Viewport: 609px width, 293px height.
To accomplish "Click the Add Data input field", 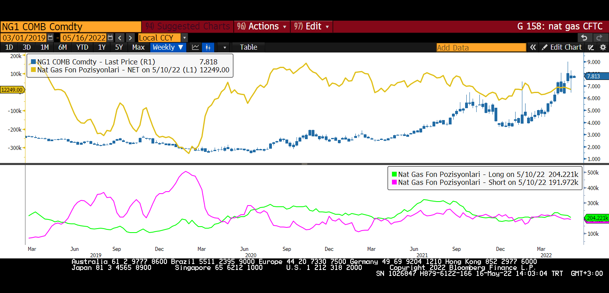I will [481, 47].
